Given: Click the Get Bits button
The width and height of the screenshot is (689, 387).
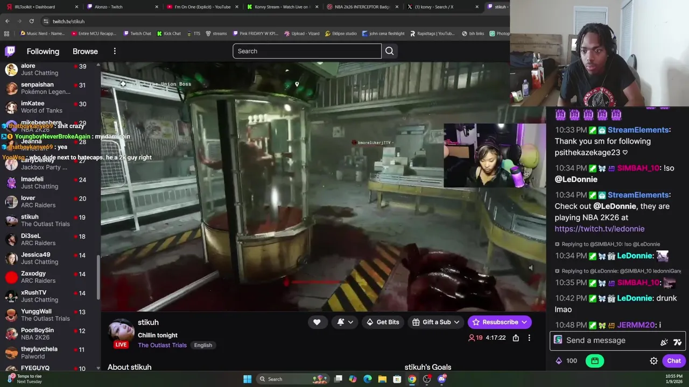Looking at the screenshot, I should click(x=383, y=322).
